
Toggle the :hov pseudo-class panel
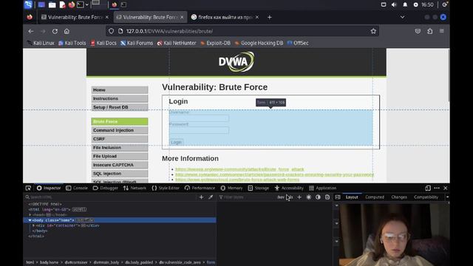point(281,197)
